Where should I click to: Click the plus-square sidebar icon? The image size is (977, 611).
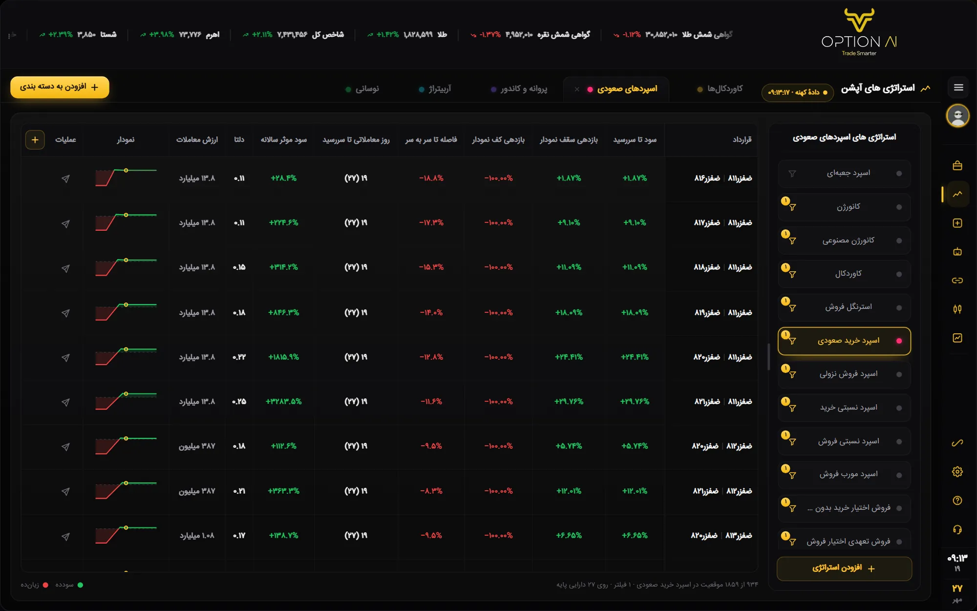pyautogui.click(x=957, y=223)
